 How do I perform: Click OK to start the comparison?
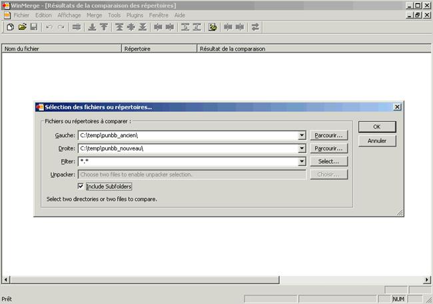(376, 126)
